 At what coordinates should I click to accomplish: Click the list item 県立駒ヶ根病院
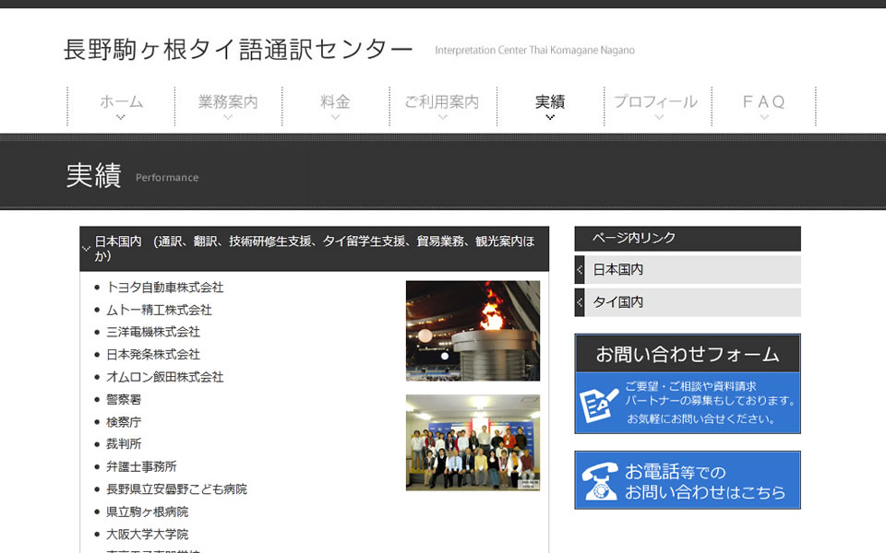click(x=148, y=512)
